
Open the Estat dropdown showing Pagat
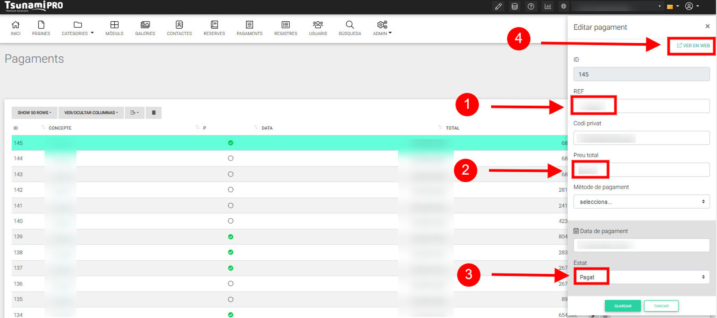coord(641,277)
